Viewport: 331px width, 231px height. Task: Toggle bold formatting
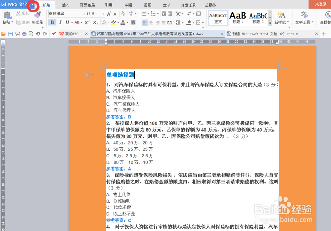click(x=52, y=22)
